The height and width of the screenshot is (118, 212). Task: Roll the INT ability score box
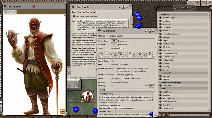pyautogui.click(x=130, y=54)
